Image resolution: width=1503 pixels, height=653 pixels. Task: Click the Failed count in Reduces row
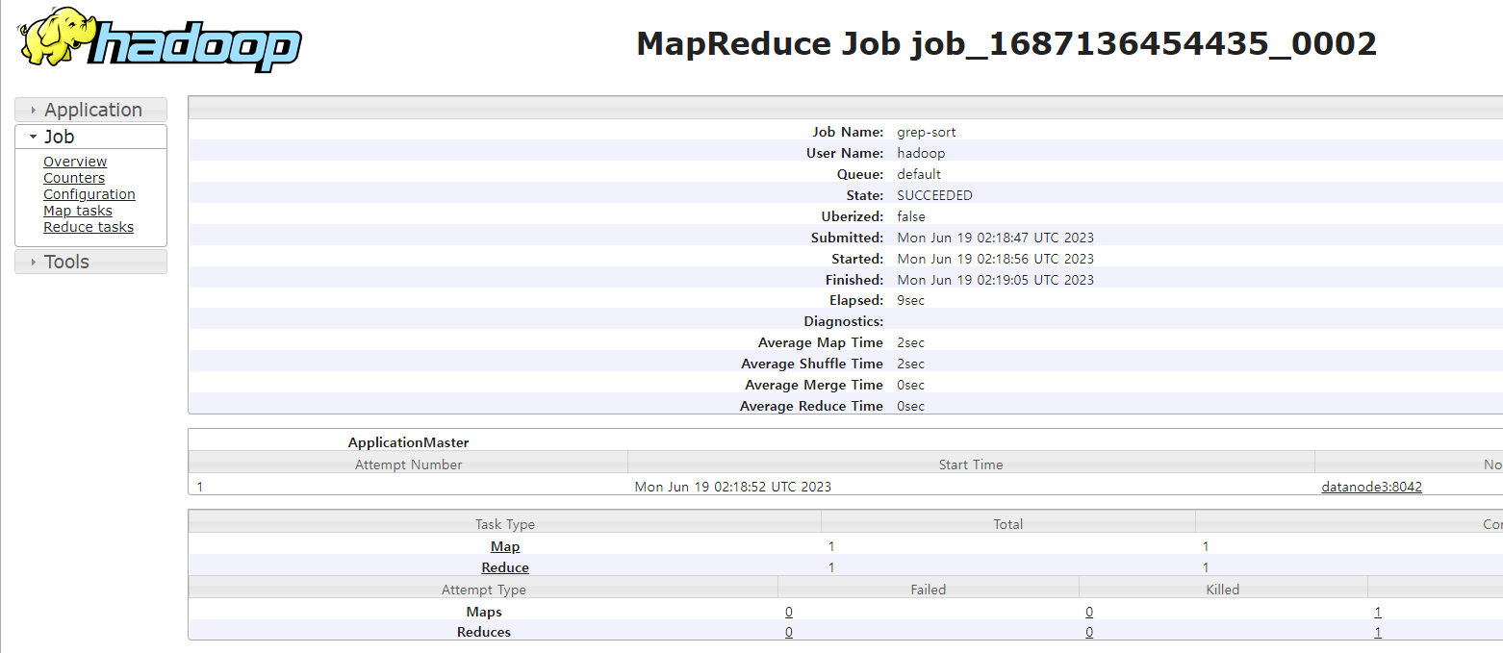point(789,632)
